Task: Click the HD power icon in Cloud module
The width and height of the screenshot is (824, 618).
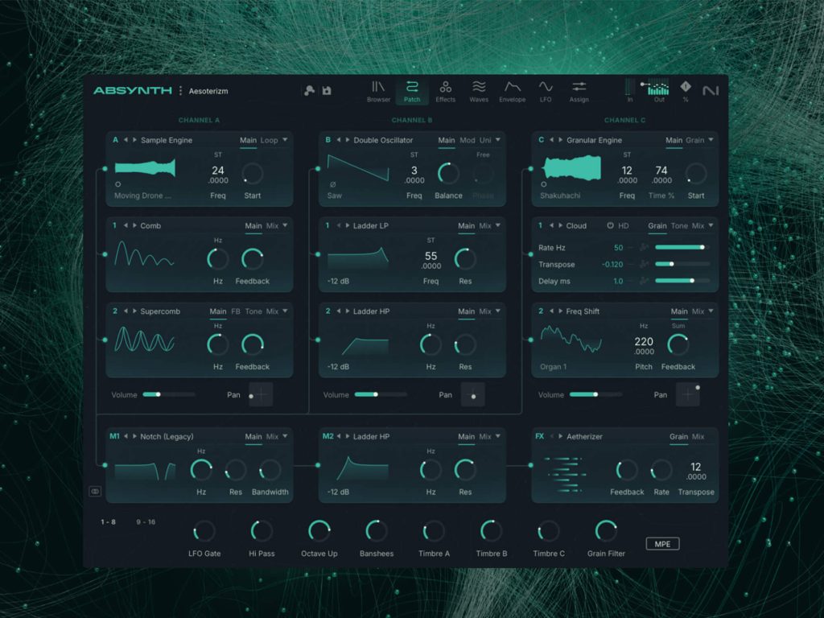Action: [x=610, y=225]
